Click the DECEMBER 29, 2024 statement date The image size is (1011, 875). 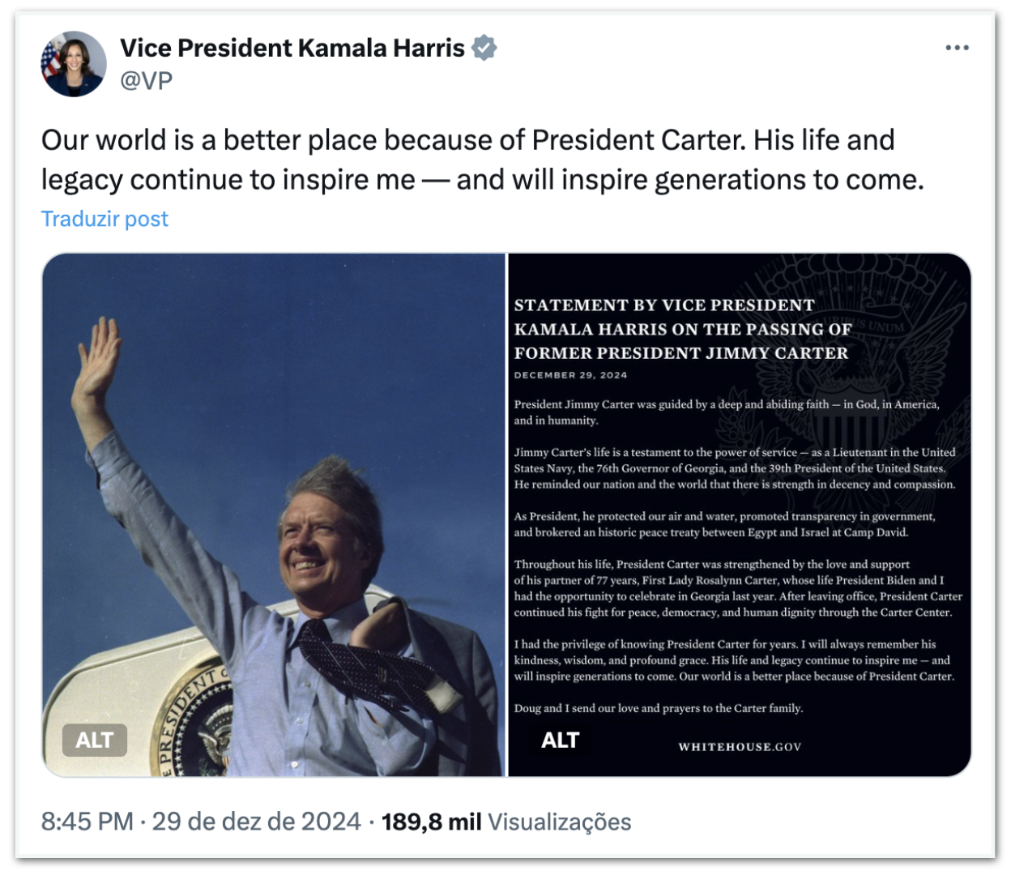pos(570,375)
